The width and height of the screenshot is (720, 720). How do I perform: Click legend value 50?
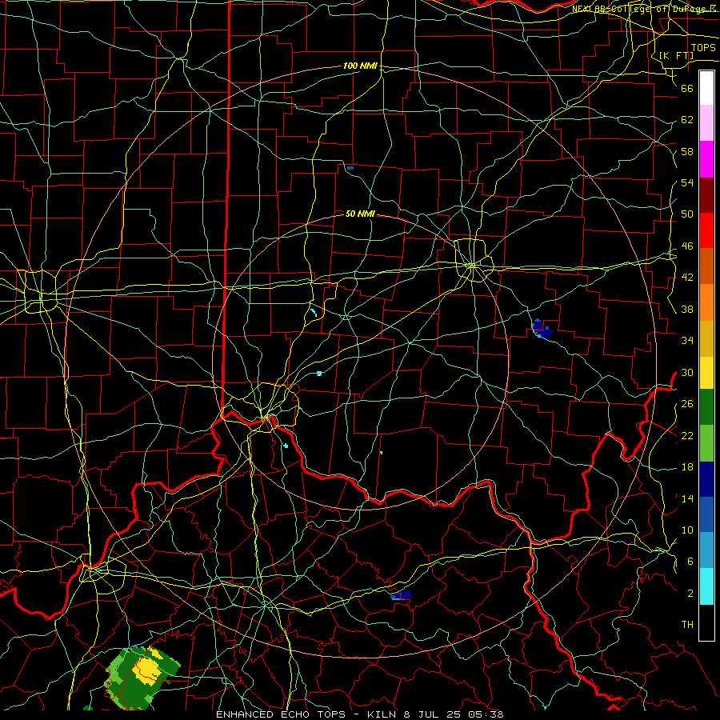pos(687,214)
